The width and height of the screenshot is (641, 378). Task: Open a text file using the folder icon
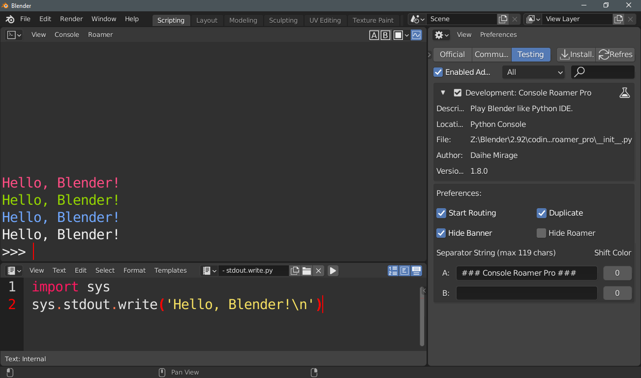(x=306, y=270)
